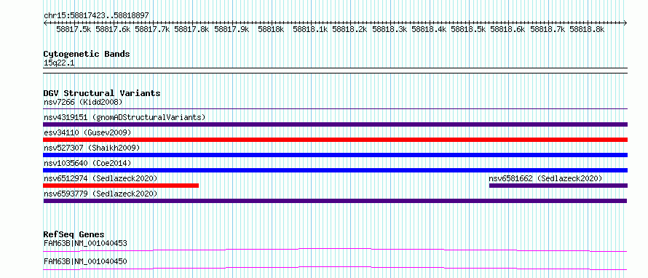Open the DGV Structural Variants track heading
The width and height of the screenshot is (648, 278).
pos(102,93)
